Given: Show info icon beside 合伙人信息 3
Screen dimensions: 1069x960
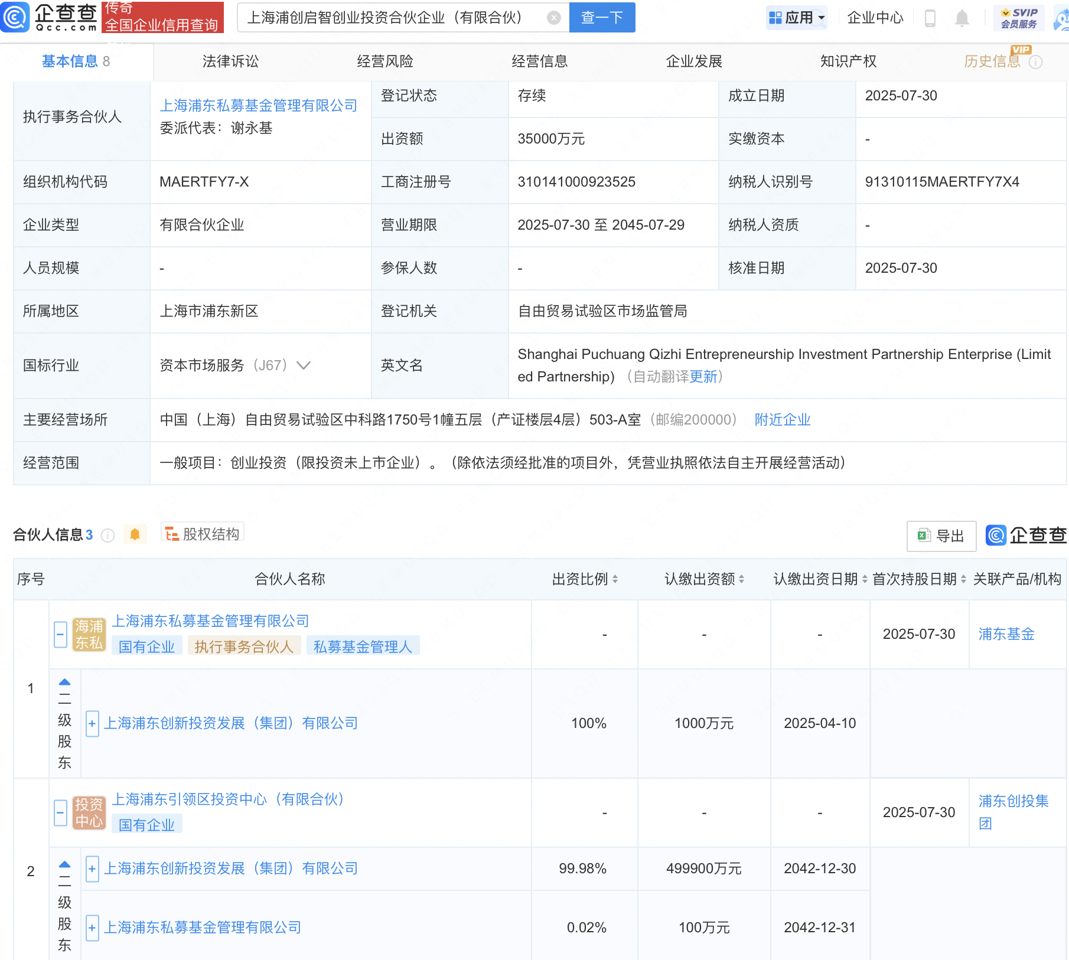Looking at the screenshot, I should coord(107,535).
